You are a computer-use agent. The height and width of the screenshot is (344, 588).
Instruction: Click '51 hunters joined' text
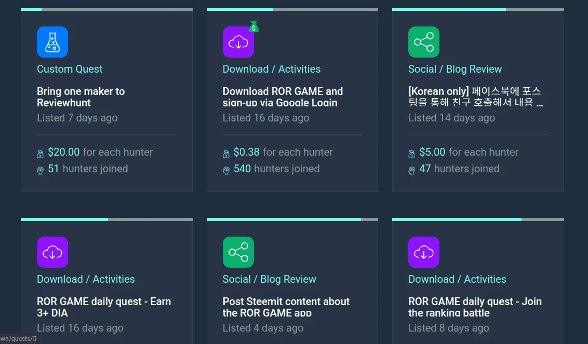[x=88, y=169]
